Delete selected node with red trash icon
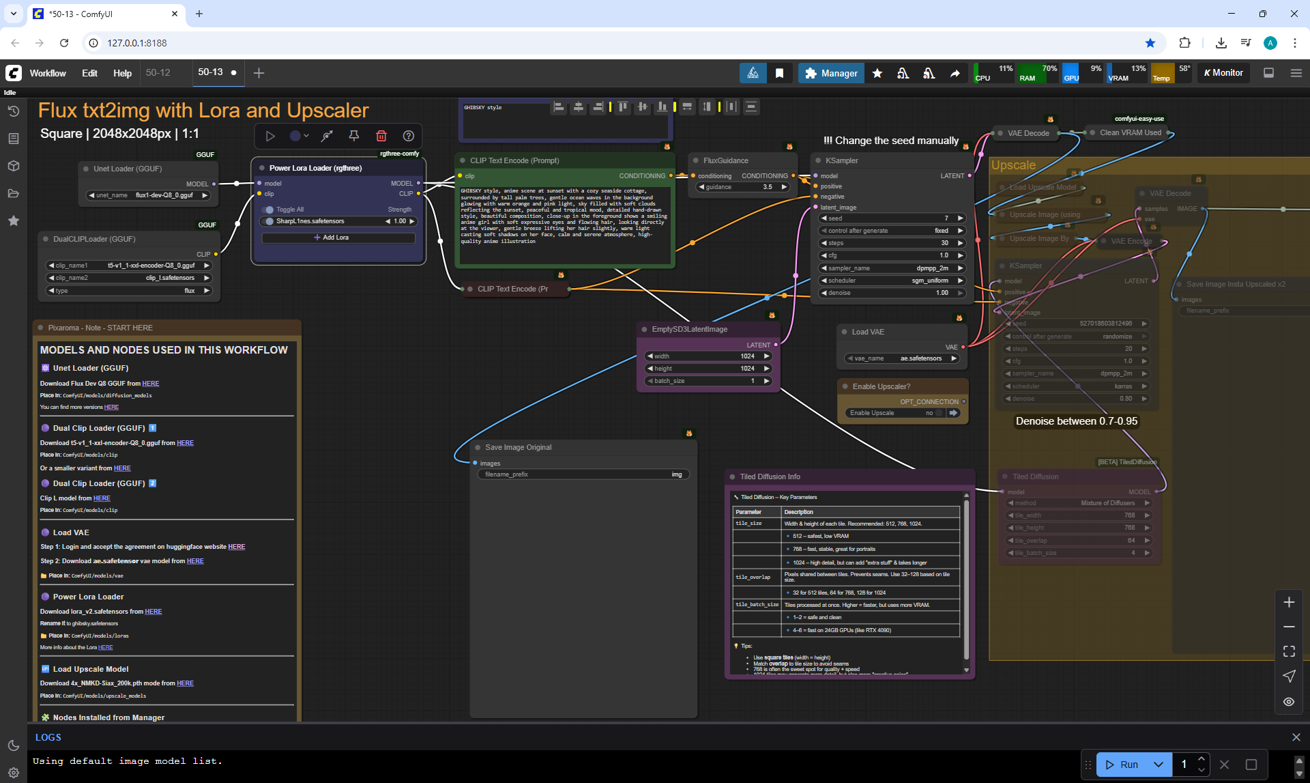Image resolution: width=1310 pixels, height=783 pixels. [x=381, y=136]
